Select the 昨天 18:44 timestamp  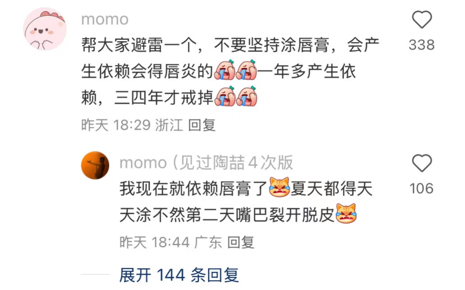coord(155,243)
